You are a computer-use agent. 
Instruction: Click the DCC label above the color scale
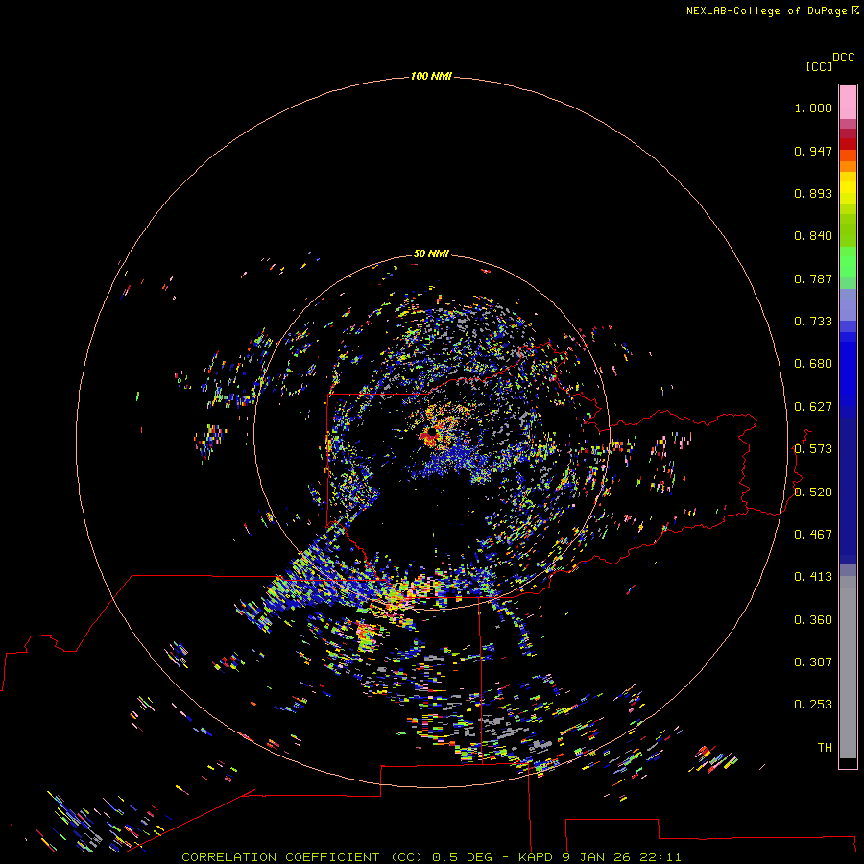(843, 58)
